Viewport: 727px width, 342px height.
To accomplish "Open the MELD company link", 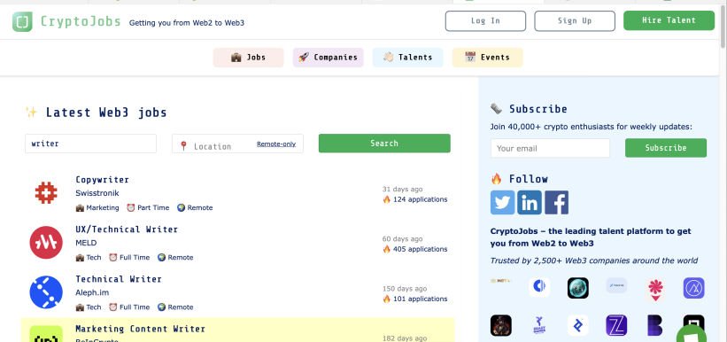I will [86, 243].
